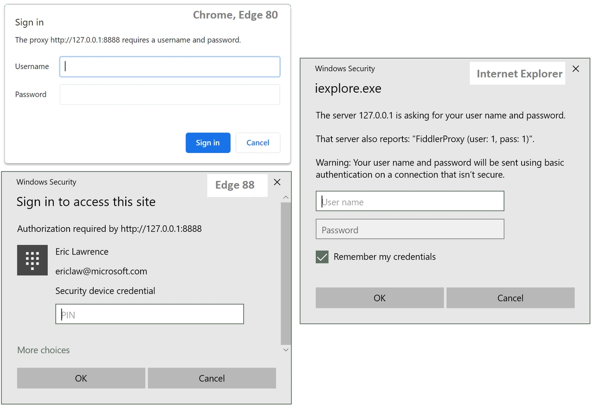Viewport: 594px width, 407px height.
Task: Click the scroll-down chevron in Edge 88 dialog
Action: point(286,350)
